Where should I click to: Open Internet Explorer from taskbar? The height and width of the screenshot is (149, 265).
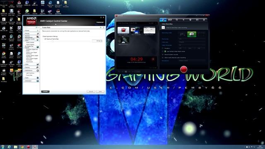click(9, 147)
